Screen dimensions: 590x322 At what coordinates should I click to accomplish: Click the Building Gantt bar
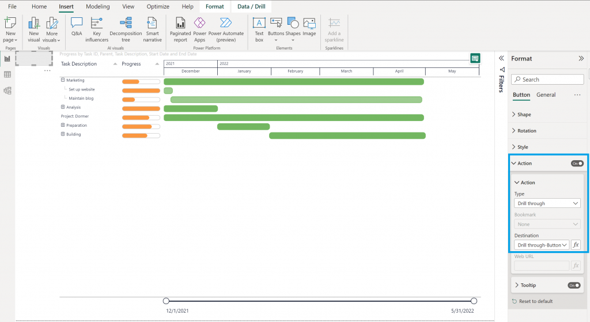[347, 136]
